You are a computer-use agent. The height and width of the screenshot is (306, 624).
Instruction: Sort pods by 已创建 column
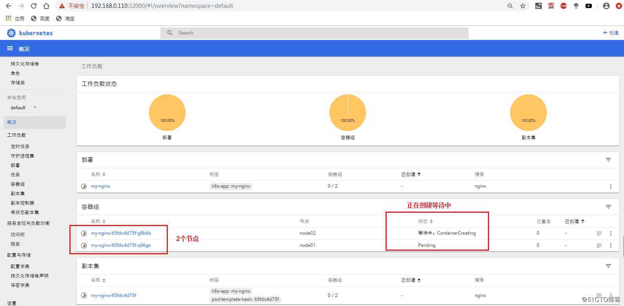point(575,221)
